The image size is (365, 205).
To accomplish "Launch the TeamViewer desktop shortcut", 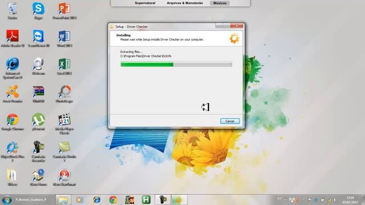I will click(x=38, y=39).
